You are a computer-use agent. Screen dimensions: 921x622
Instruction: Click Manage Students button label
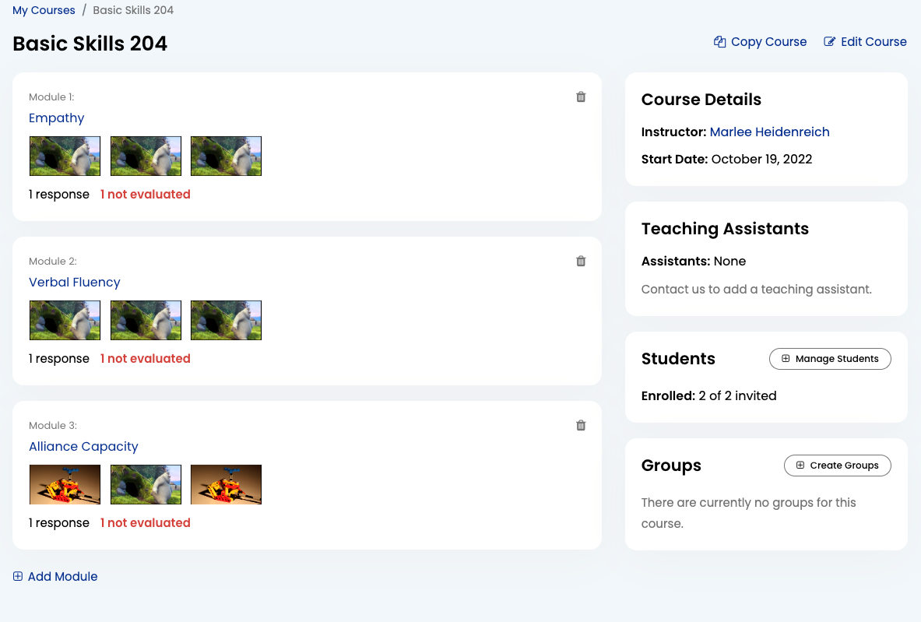coord(837,358)
